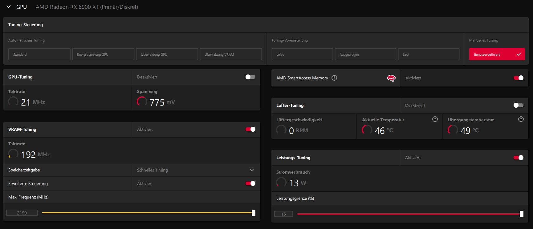This screenshot has width=533, height=229.
Task: Open AMD SmartAccess Memory help icon
Action: click(x=334, y=78)
